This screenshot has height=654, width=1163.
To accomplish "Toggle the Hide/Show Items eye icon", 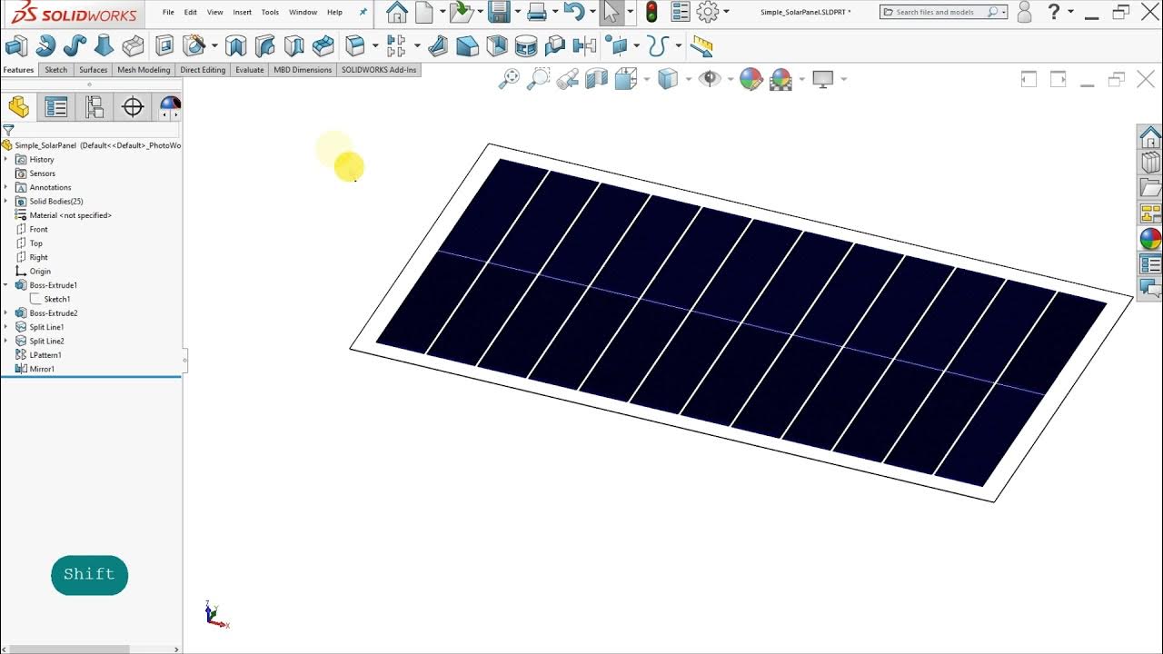I will [710, 79].
